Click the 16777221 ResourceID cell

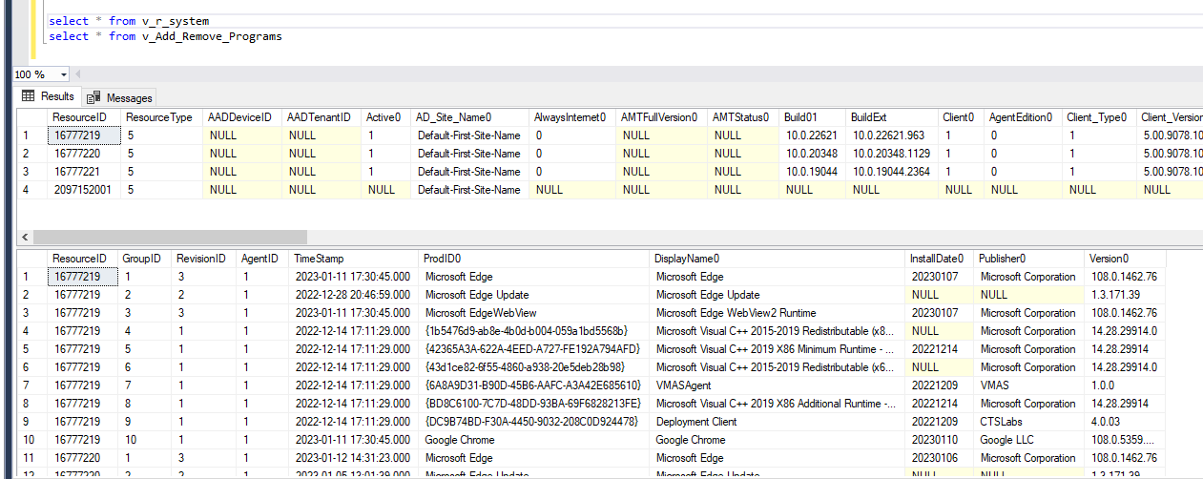tap(84, 172)
